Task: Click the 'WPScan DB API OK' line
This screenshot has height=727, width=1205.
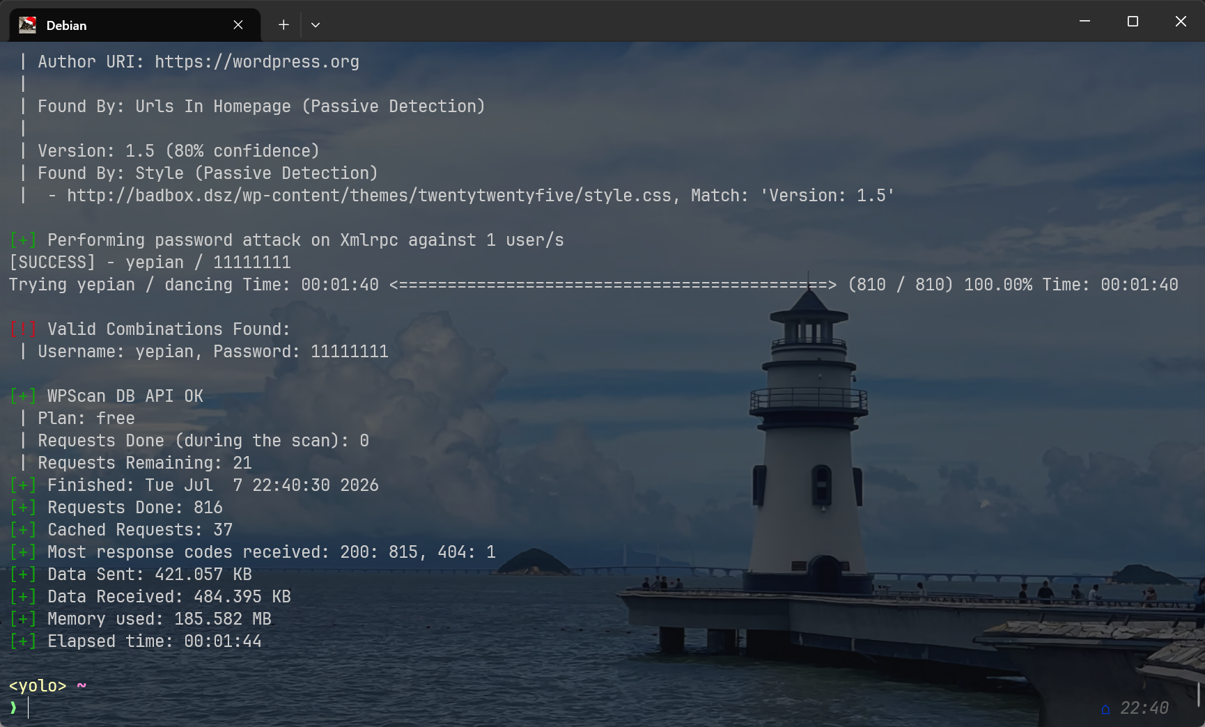Action: click(107, 396)
